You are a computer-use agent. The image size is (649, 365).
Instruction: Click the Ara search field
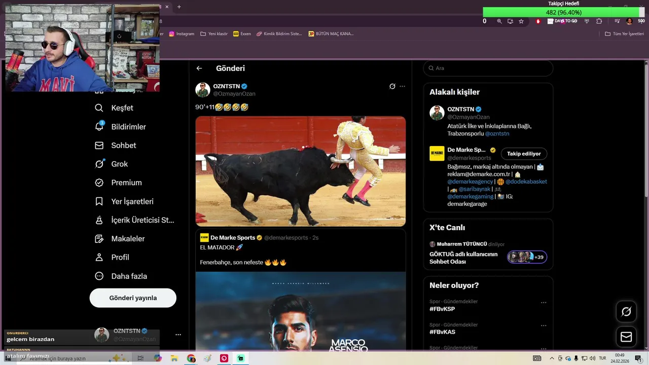tap(488, 68)
